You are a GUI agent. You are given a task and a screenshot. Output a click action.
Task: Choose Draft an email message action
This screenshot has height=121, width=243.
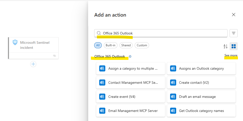click(201, 97)
